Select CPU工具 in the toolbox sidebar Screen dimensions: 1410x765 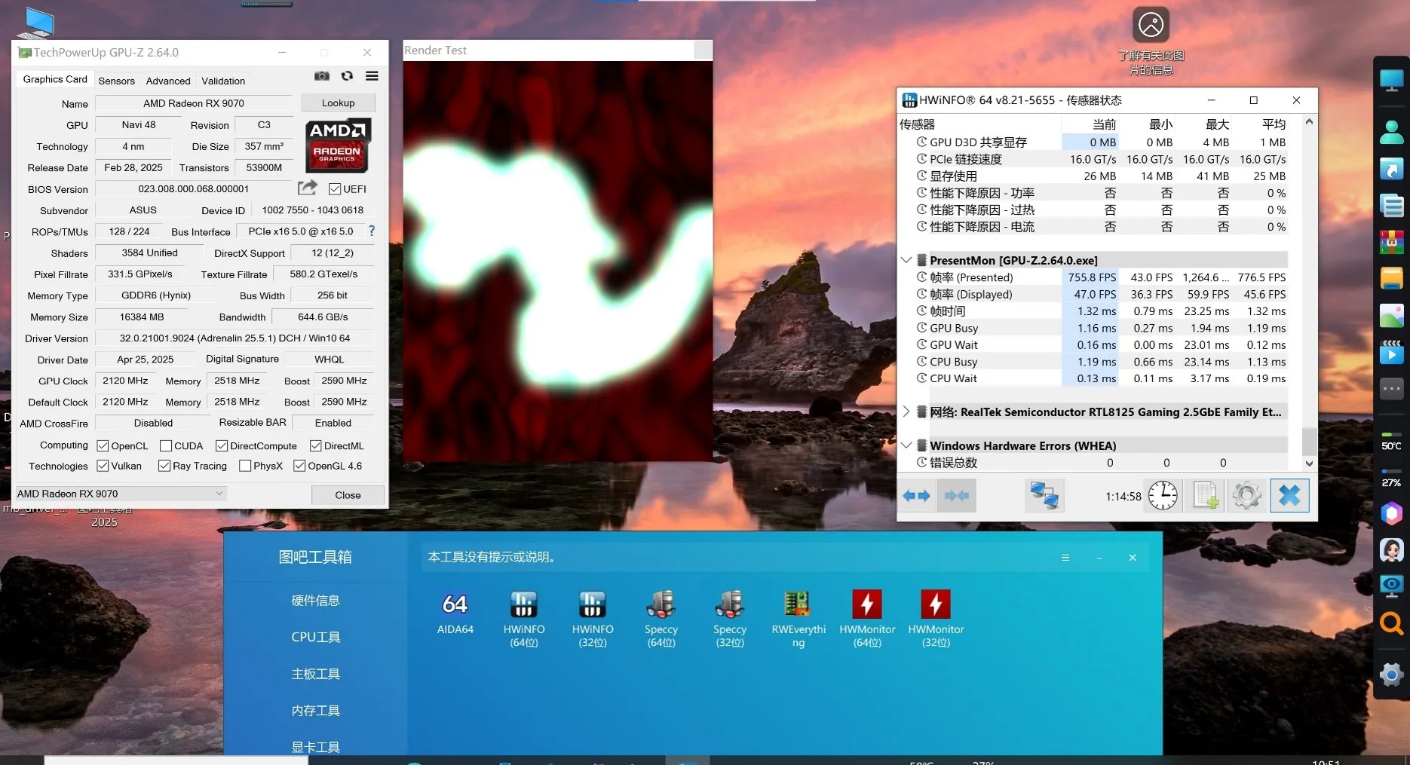tap(315, 637)
